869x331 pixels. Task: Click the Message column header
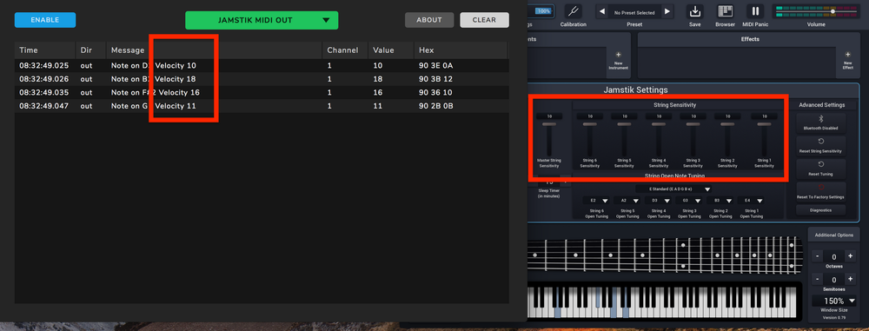point(214,50)
